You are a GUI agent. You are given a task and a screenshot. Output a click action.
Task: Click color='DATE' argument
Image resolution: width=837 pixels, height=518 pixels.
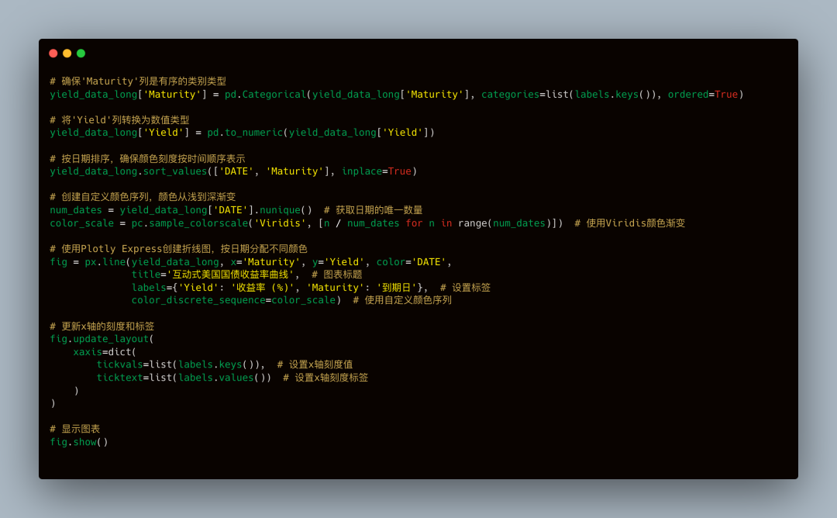411,262
